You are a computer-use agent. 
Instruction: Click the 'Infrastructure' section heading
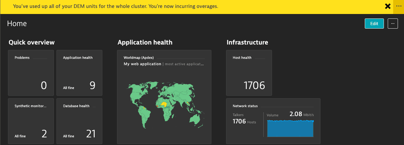(x=247, y=42)
